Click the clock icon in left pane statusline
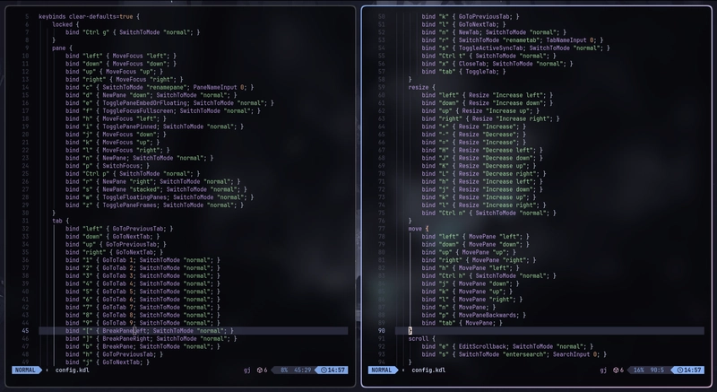This screenshot has height=392, width=717. [324, 370]
